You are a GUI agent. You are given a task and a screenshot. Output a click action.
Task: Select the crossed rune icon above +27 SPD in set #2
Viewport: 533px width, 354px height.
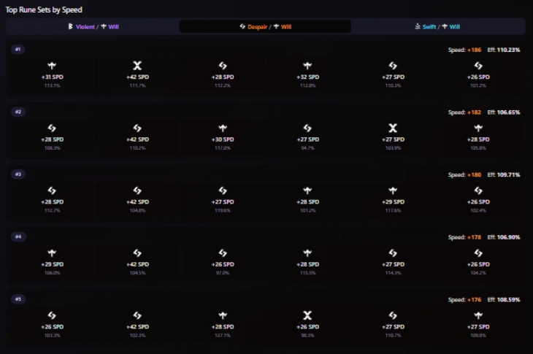tap(393, 128)
